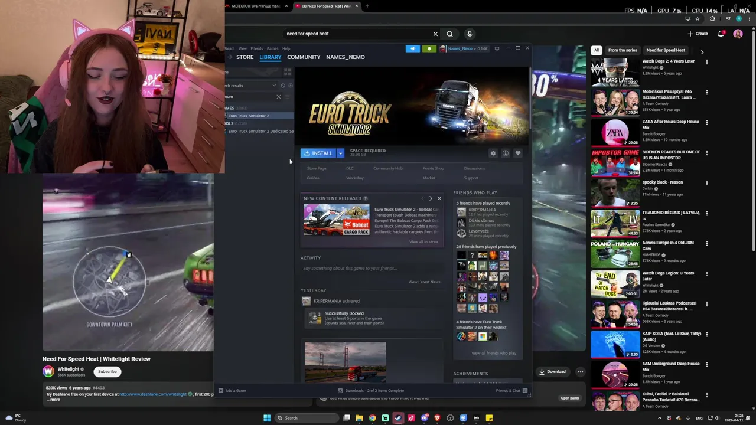Screen dimensions: 756x425
Task: Open more actions ellipsis next to Download
Action: pos(581,372)
